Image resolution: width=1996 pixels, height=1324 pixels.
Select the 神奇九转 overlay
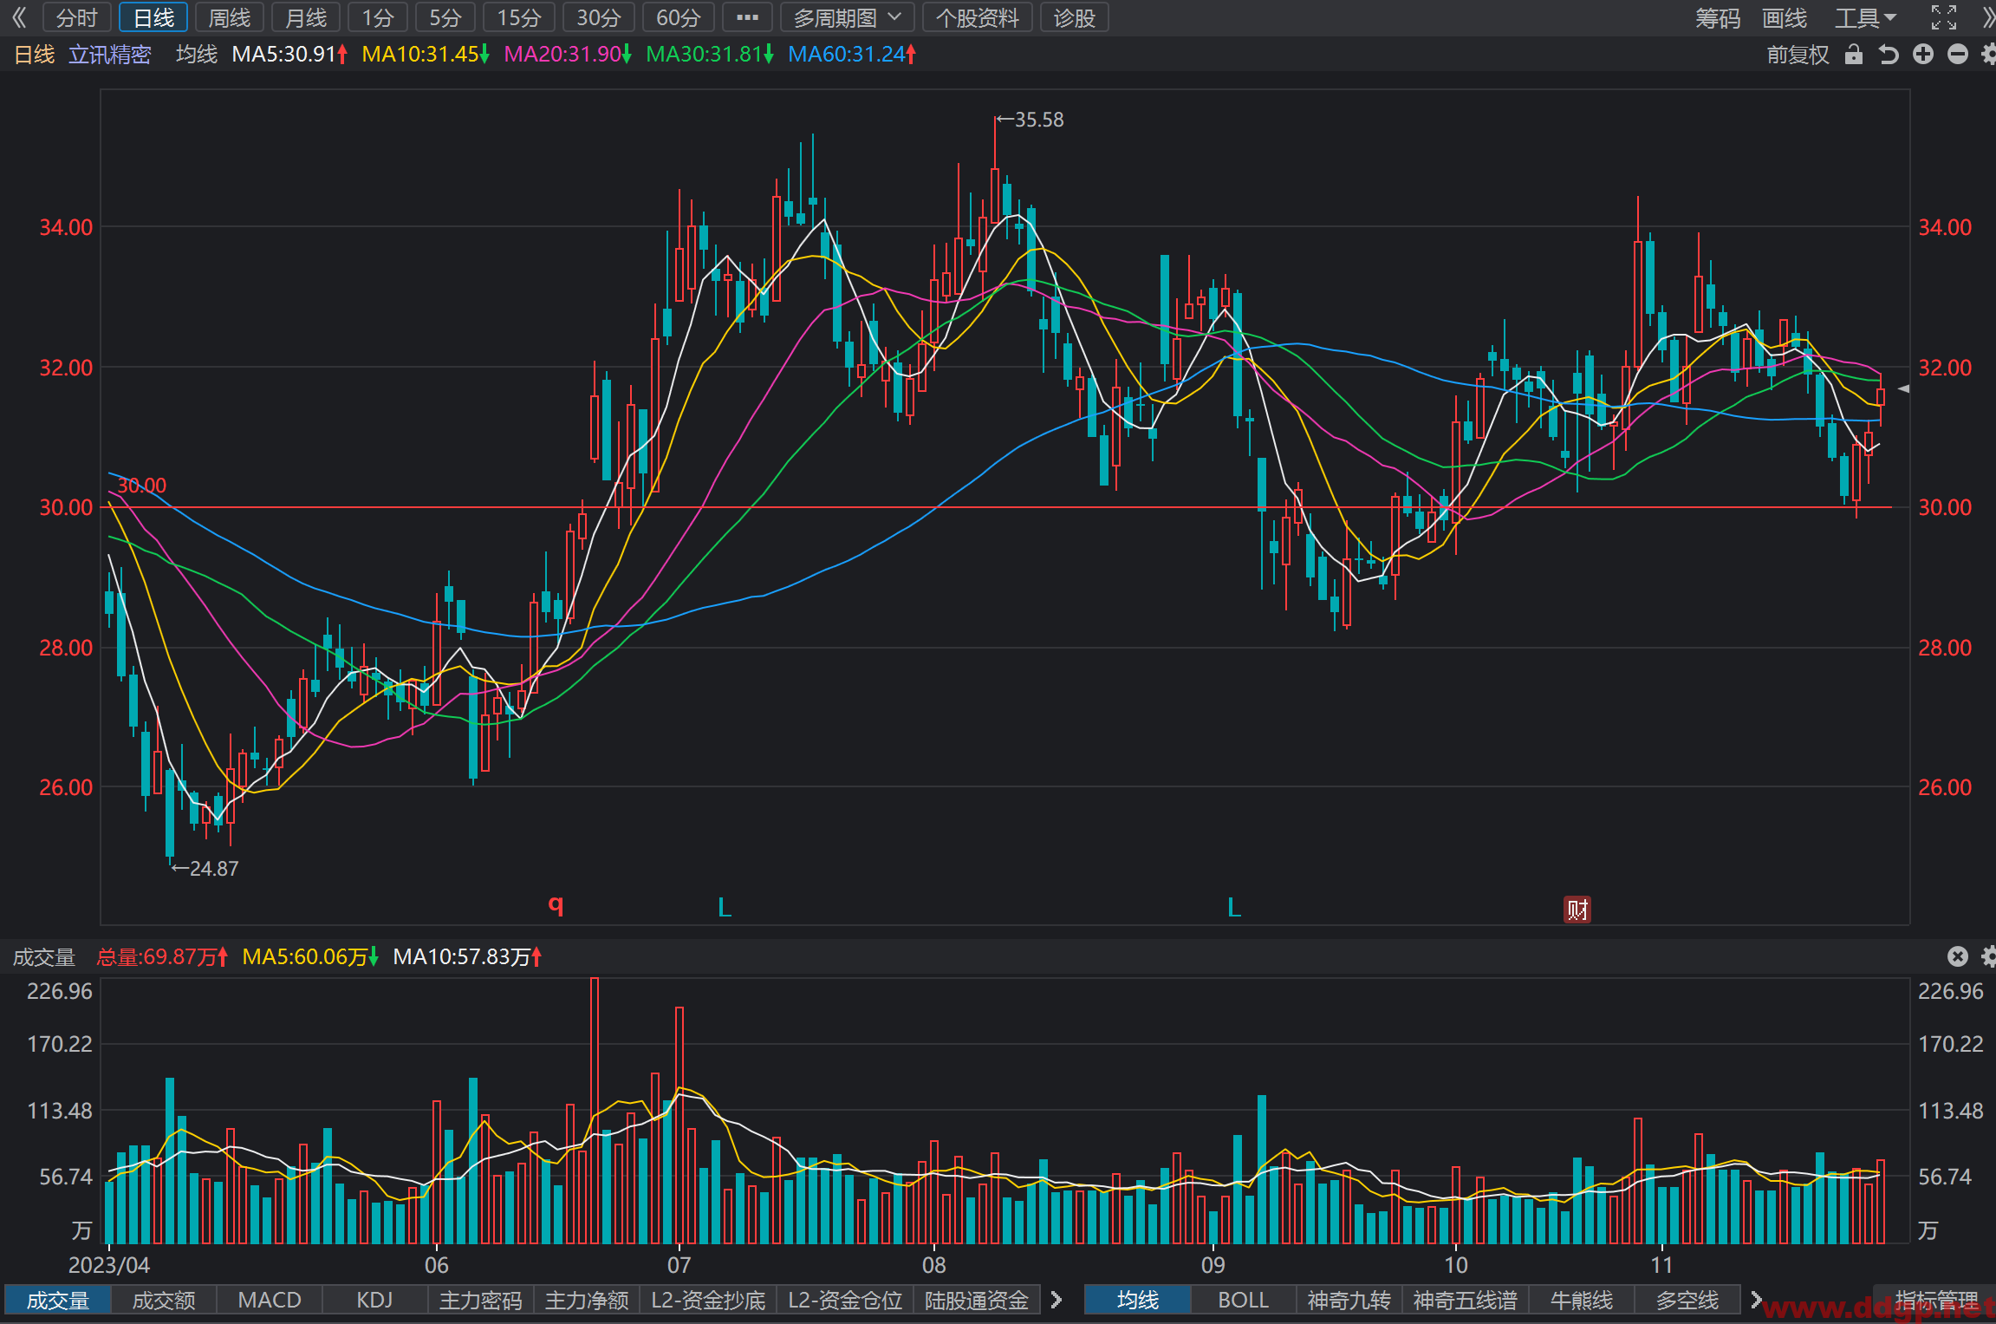coord(1349,1300)
